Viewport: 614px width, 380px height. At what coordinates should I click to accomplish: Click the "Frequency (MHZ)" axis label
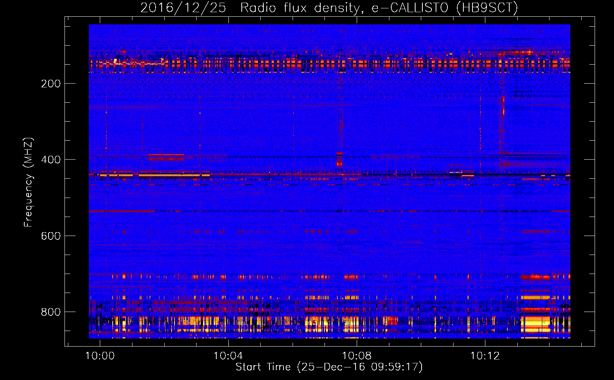(x=28, y=182)
